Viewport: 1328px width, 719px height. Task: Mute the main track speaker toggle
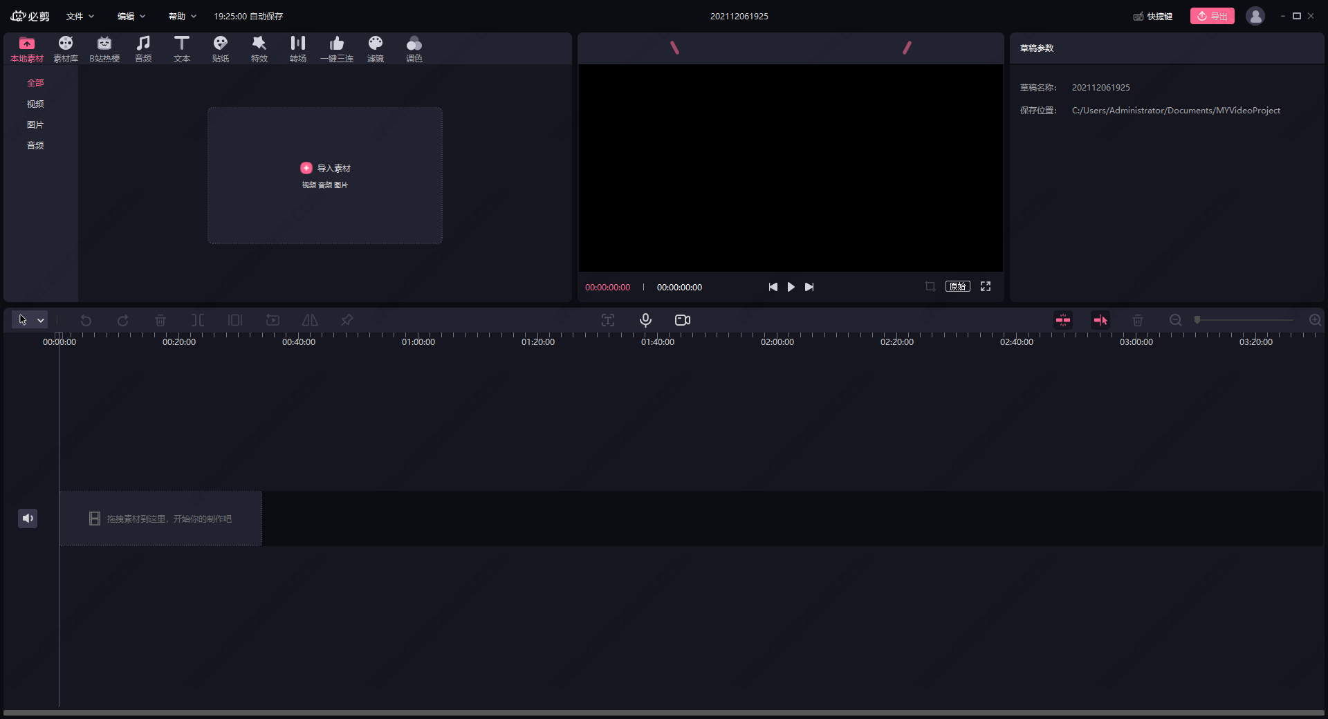pos(28,519)
